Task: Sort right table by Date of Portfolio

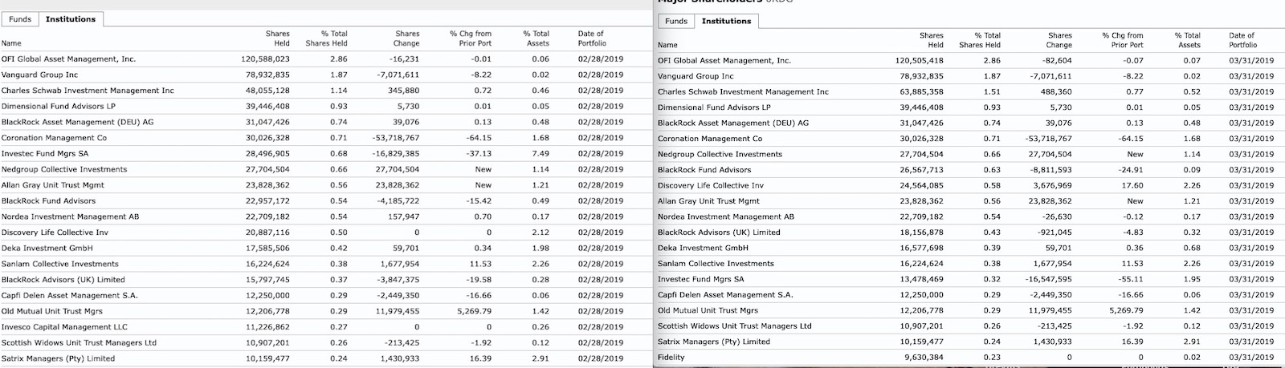Action: point(1242,40)
